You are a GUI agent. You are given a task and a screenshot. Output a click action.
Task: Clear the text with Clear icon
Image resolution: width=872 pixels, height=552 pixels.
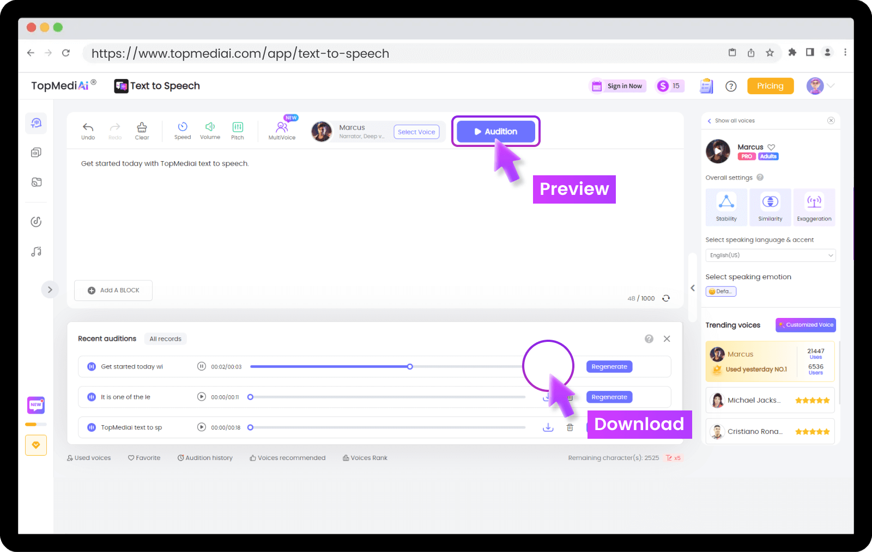pyautogui.click(x=142, y=130)
